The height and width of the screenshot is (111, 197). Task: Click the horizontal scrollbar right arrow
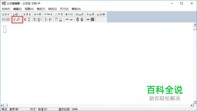(192, 105)
